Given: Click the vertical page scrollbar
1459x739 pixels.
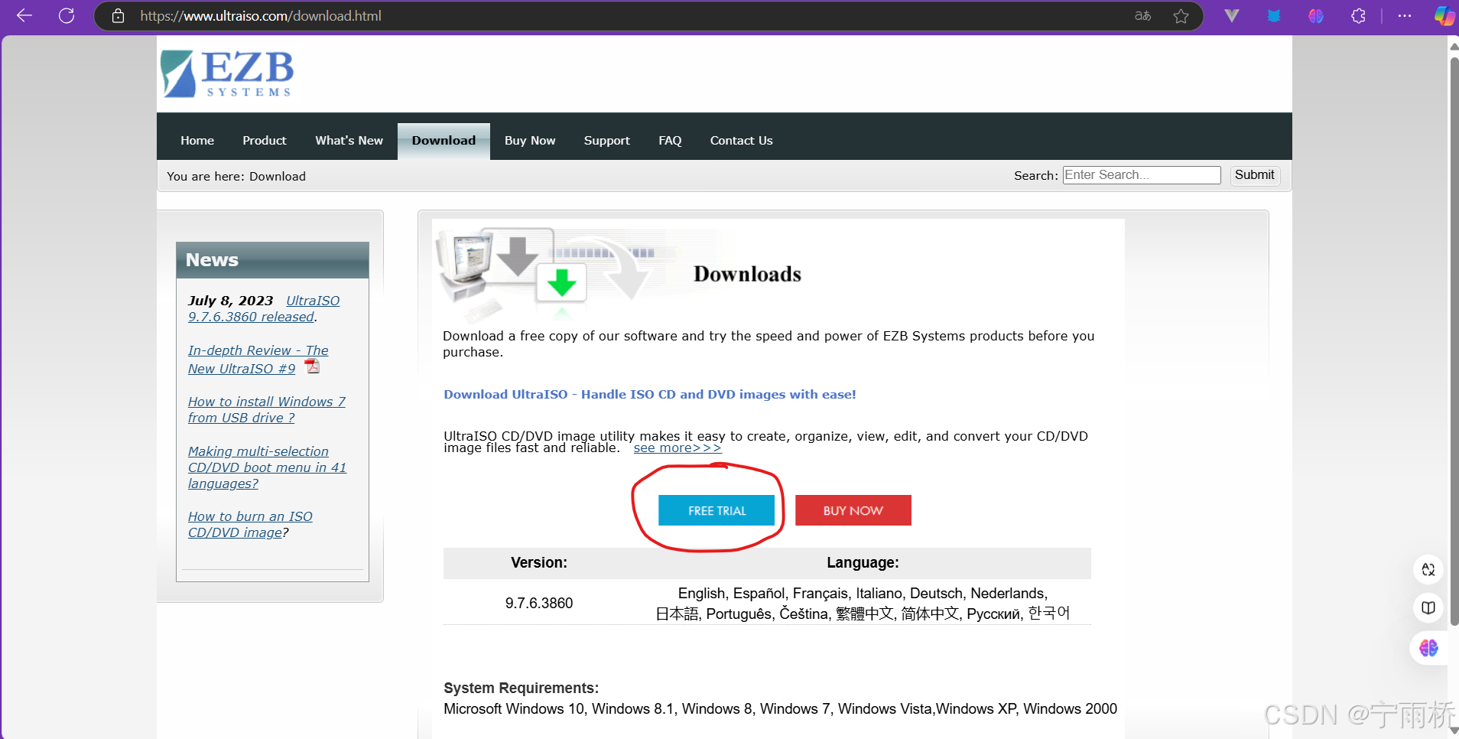Looking at the screenshot, I should coord(1454,340).
